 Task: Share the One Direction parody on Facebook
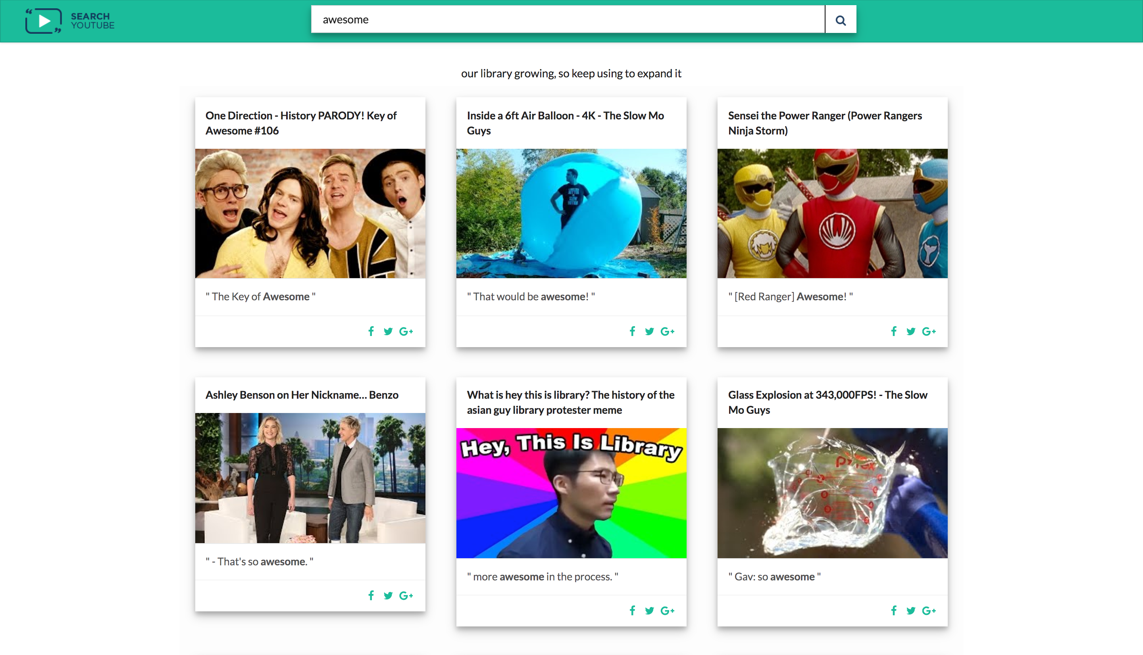[x=371, y=331]
